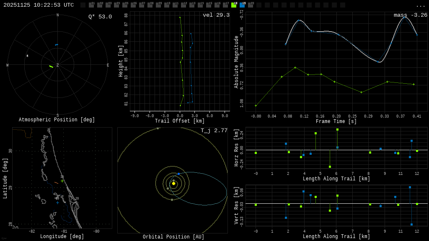Select the station 01 box

(x=91, y=5)
